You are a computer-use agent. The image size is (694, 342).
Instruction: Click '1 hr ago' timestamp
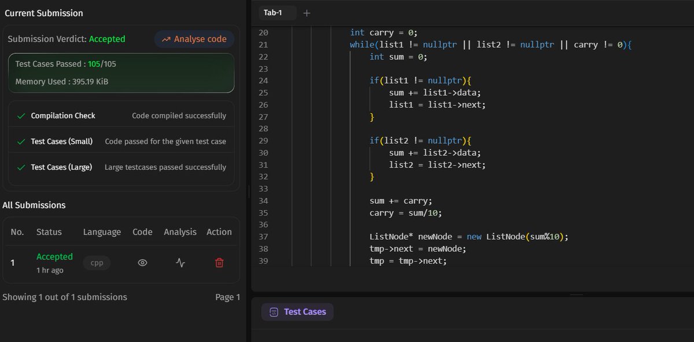[x=50, y=270]
